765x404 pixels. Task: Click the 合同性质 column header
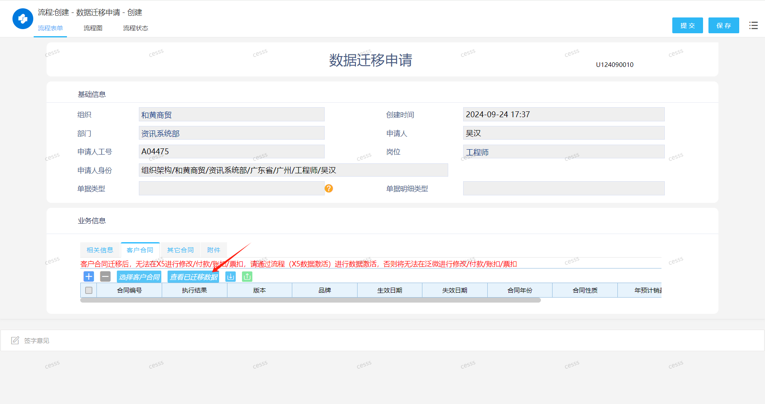[x=585, y=290]
